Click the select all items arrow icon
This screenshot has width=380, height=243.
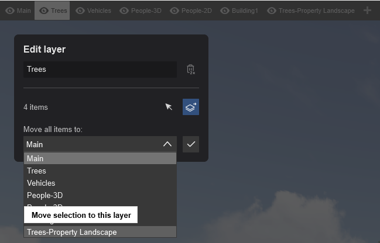point(169,107)
